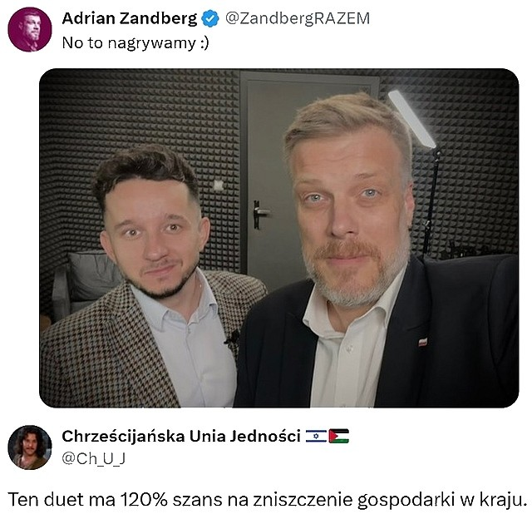The image size is (532, 519).
Task: Click the door handle in the photo
Action: [x=260, y=214]
